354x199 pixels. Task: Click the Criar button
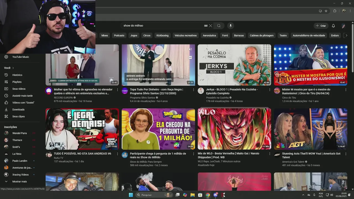pyautogui.click(x=321, y=26)
